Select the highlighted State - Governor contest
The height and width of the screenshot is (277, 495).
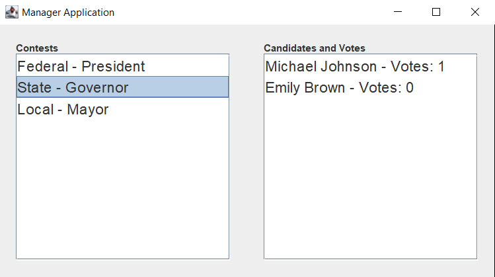[x=122, y=87]
